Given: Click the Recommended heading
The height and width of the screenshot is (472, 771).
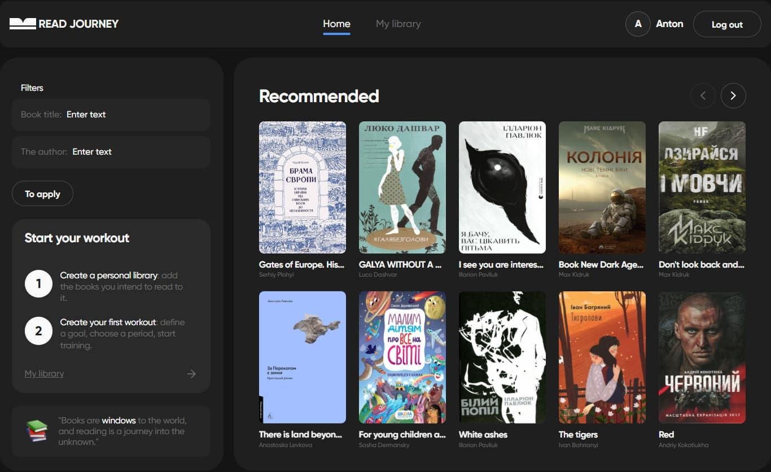Looking at the screenshot, I should click(319, 96).
